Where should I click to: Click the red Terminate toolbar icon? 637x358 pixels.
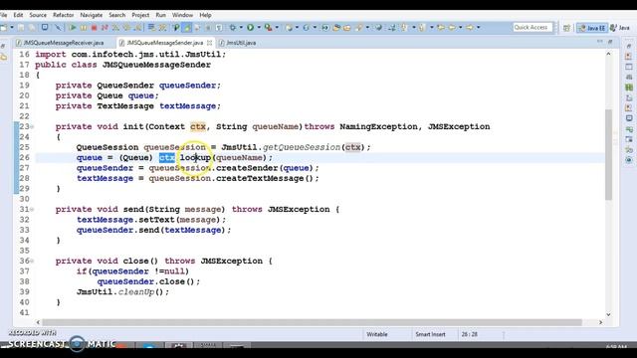point(94,28)
